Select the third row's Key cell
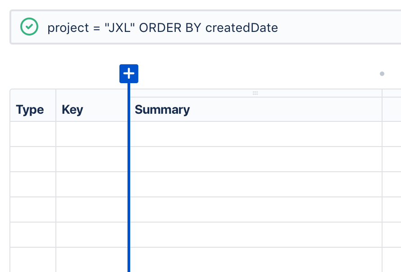401x272 pixels. pos(91,184)
